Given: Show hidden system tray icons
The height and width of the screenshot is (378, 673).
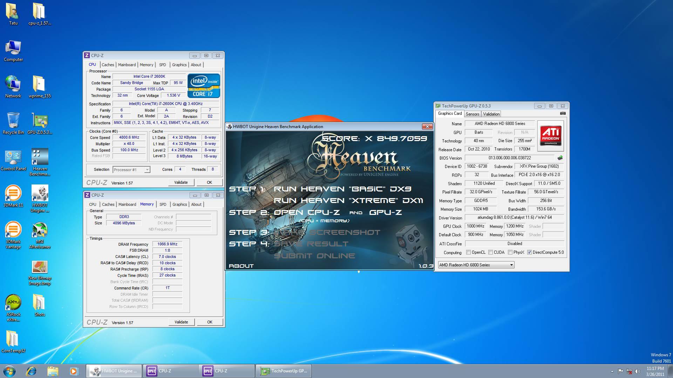Looking at the screenshot, I should pyautogui.click(x=612, y=371).
